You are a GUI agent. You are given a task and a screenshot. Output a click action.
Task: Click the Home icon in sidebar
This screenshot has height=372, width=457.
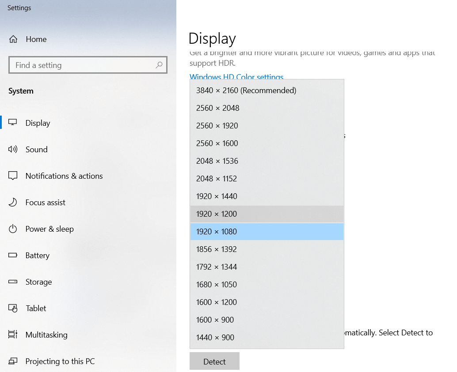pos(13,39)
